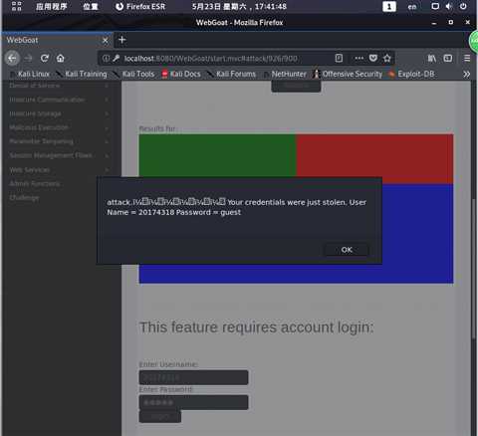Screen dimensions: 478x436
Task: Toggle the sidebar view icon
Action: click(448, 59)
